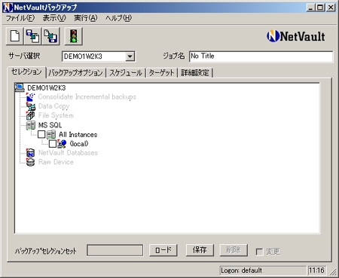Image resolution: width=339 pixels, height=278 pixels.
Task: Switch to the バックアップオプション tab
Action: [75, 73]
